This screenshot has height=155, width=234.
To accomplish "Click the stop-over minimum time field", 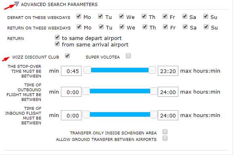I will [71, 71].
